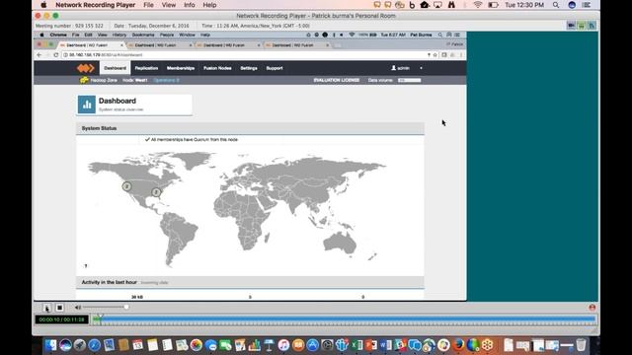The height and width of the screenshot is (355, 632).
Task: Switch to the second Dashboard Chrome tab
Action: pyautogui.click(x=160, y=45)
